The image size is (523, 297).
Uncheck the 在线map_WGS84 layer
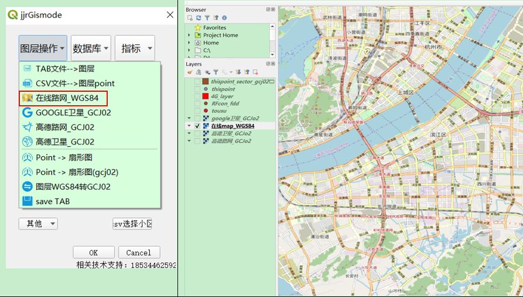197,126
